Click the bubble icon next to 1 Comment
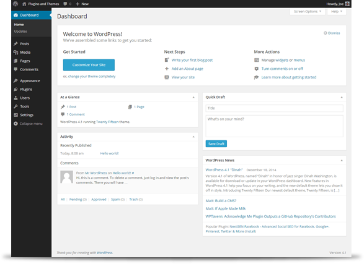This screenshot has height=264, width=364. point(63,114)
